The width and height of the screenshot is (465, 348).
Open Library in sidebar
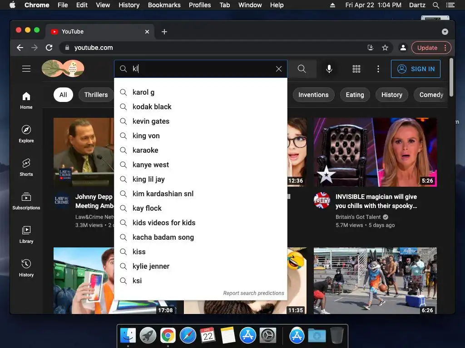26,235
